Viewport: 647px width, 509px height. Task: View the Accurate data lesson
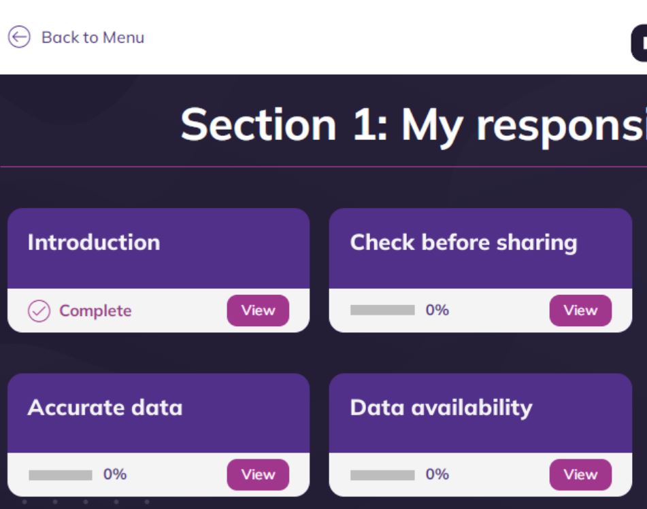[258, 474]
